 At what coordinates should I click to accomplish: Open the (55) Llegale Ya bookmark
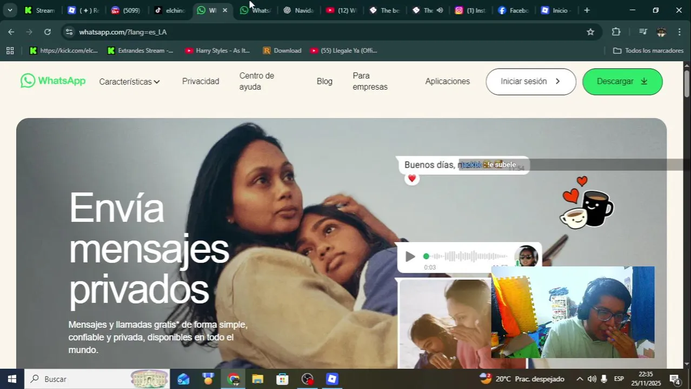click(x=344, y=51)
